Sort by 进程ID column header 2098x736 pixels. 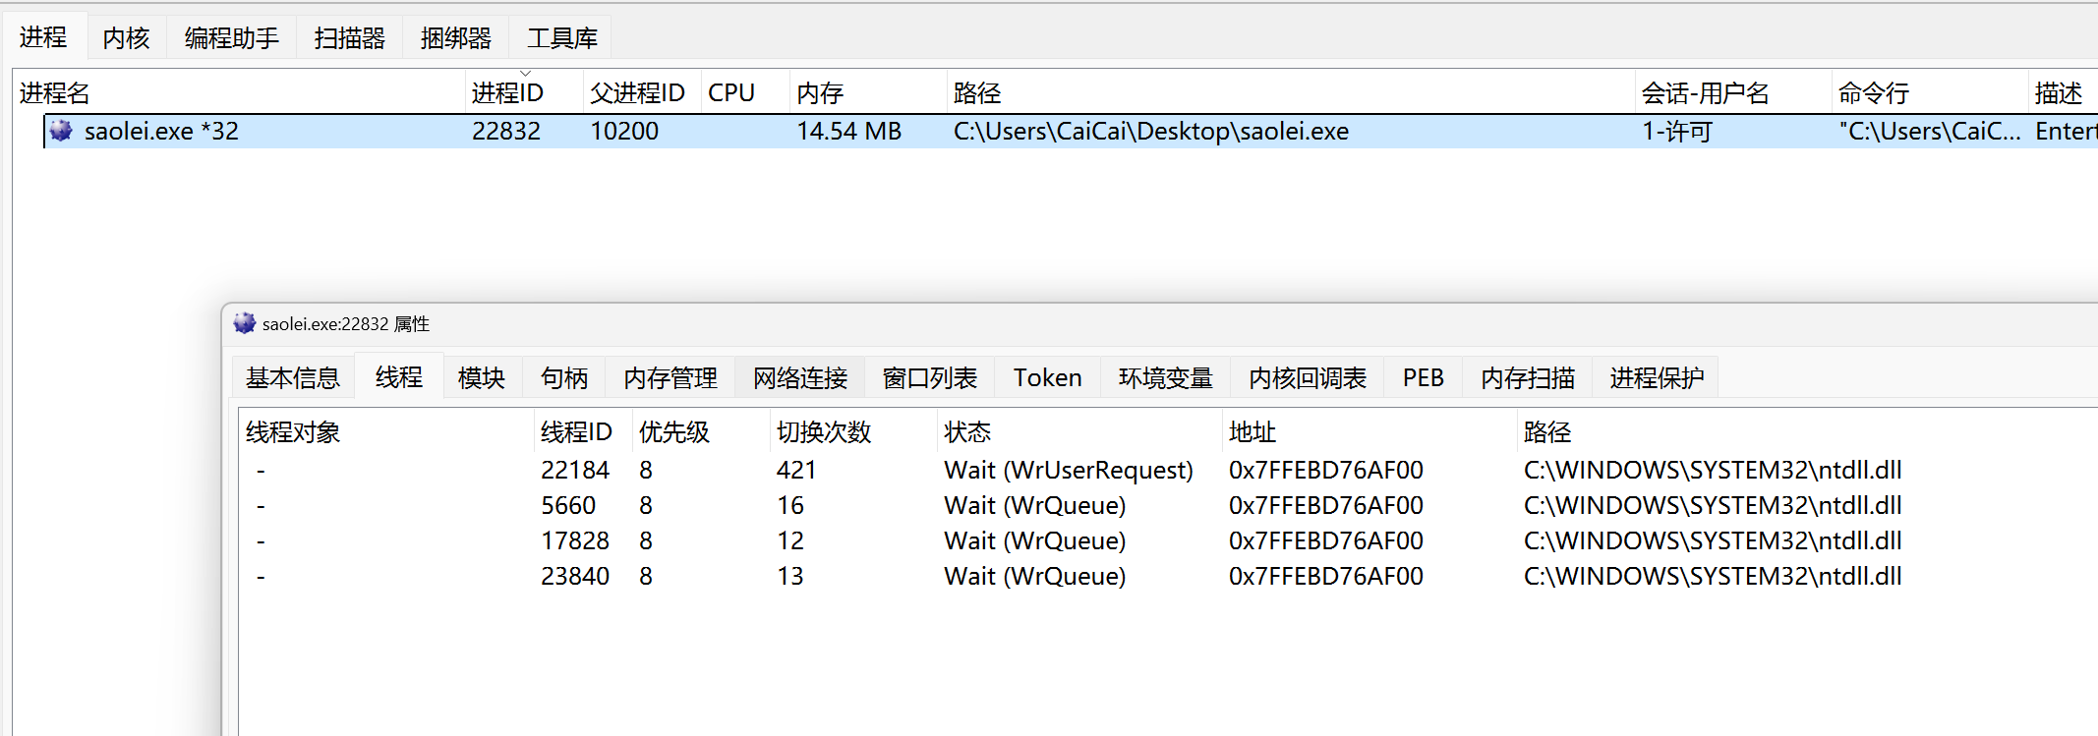click(524, 92)
